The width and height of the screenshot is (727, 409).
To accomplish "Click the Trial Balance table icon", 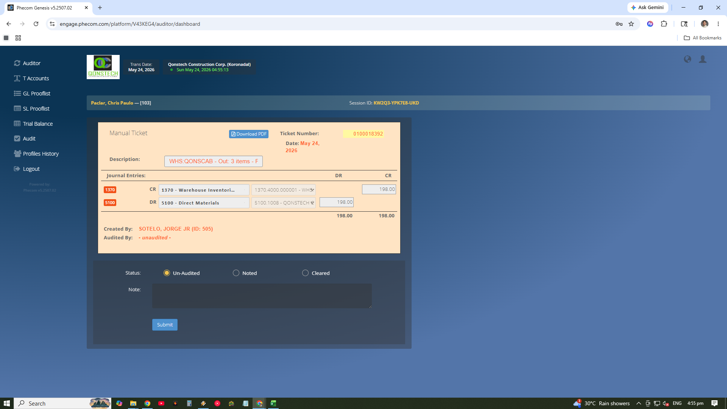I will tap(17, 123).
